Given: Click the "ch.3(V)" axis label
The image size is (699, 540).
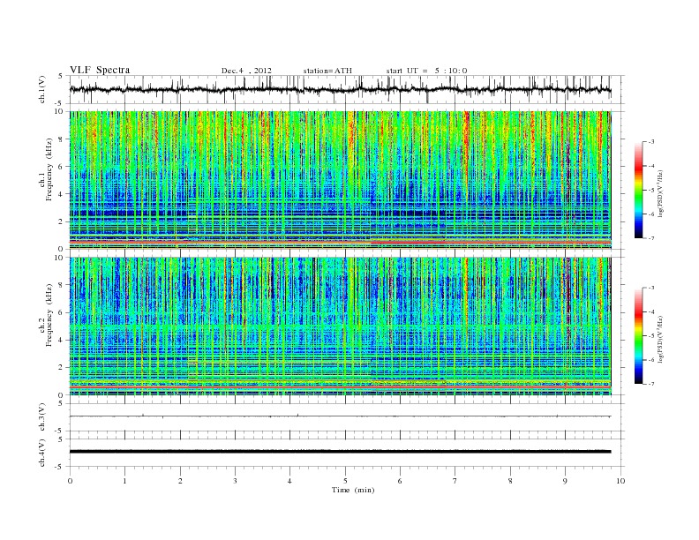Looking at the screenshot, I should 42,417.
